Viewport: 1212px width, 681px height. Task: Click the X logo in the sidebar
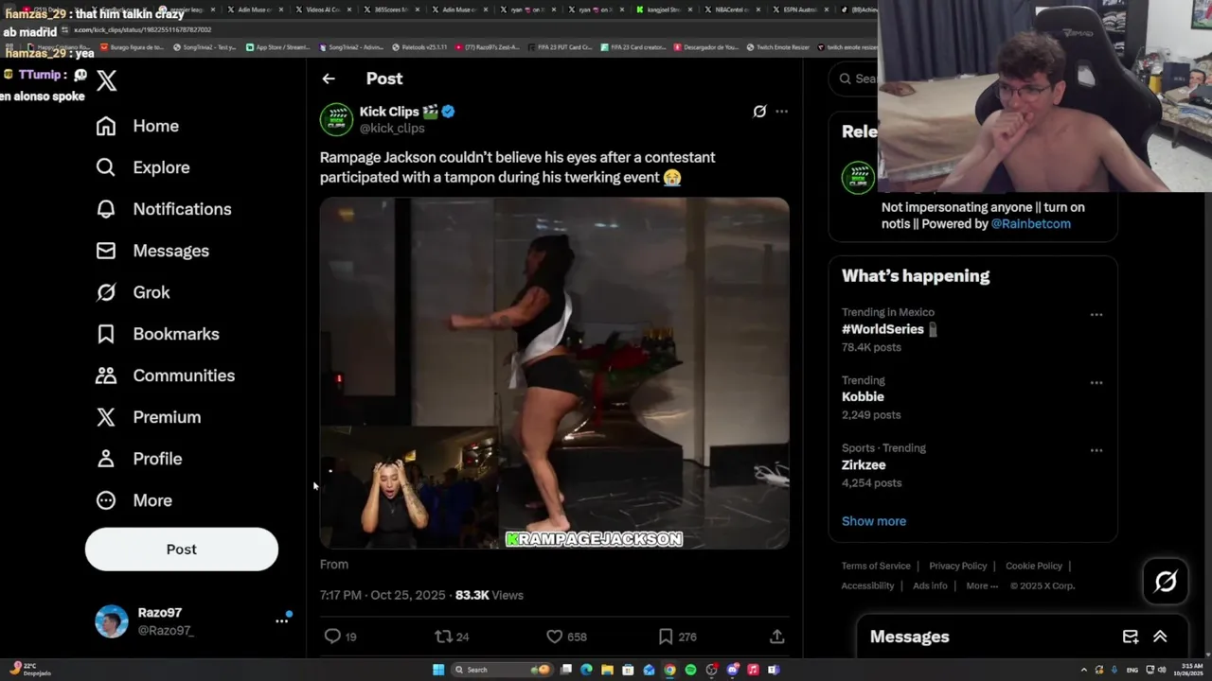pyautogui.click(x=107, y=80)
